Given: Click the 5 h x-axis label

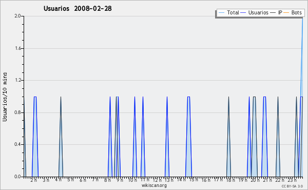Looking at the screenshot, I should (70, 180).
